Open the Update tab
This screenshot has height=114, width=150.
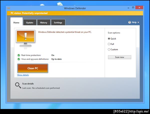pos(30,22)
